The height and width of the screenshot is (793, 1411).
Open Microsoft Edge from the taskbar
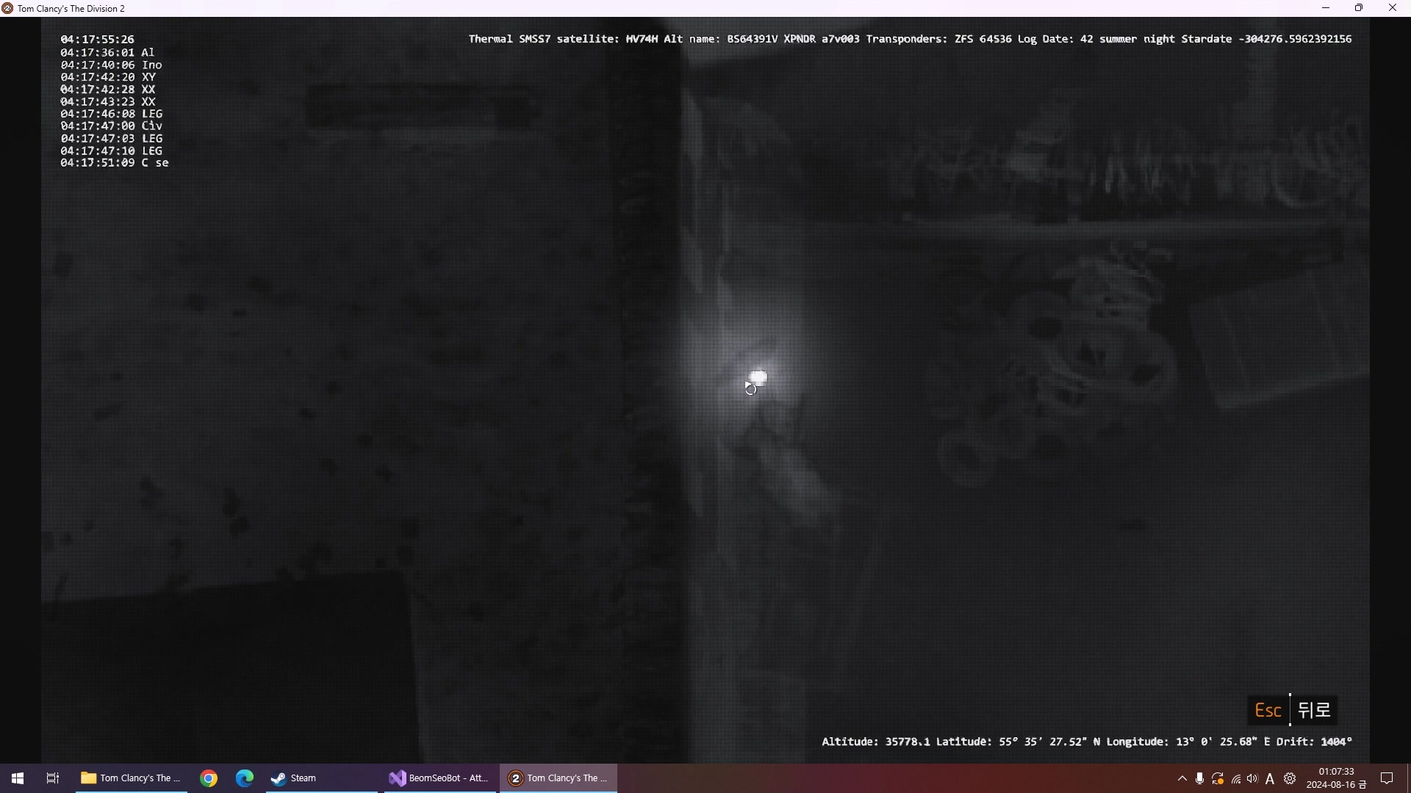click(245, 778)
